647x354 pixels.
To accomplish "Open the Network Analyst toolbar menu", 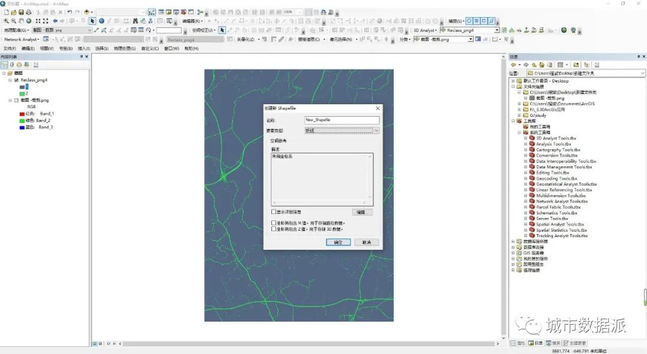I will (x=22, y=39).
